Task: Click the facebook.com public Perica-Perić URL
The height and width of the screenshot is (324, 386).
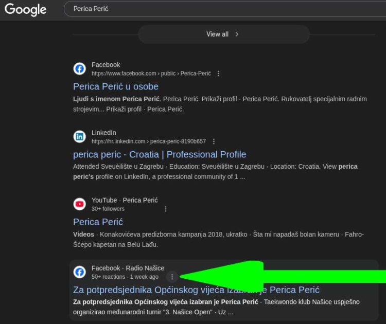Action: [x=151, y=74]
